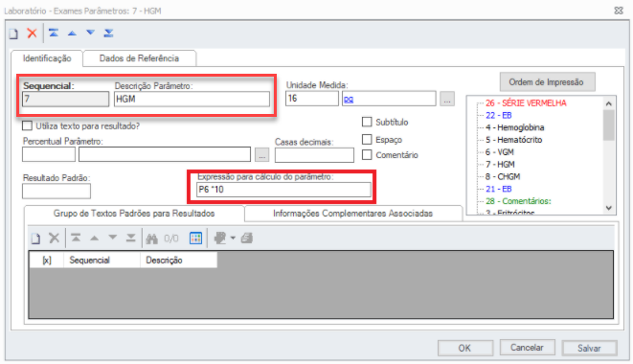Click the Sequencial field showing 7
The width and height of the screenshot is (633, 364).
(x=65, y=99)
